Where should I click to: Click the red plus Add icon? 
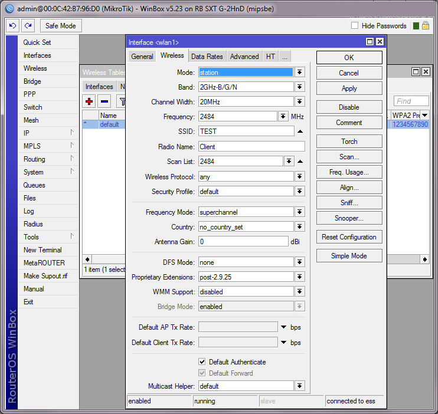pyautogui.click(x=89, y=101)
